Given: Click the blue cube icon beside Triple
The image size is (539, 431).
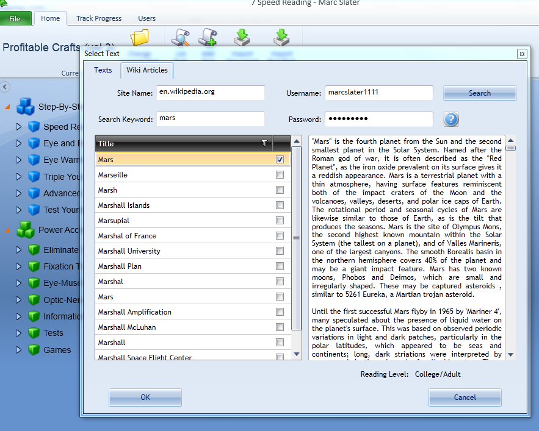Looking at the screenshot, I should coord(34,177).
